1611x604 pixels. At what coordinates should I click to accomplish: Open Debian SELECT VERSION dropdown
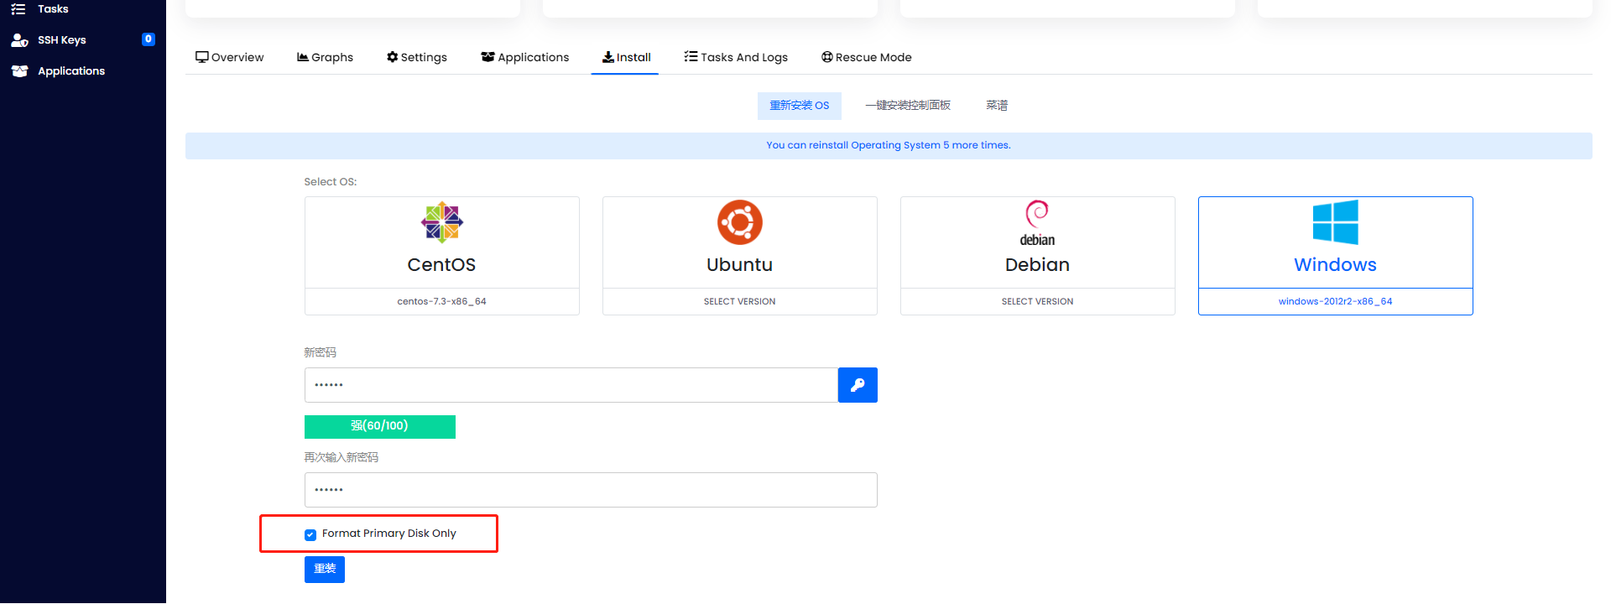pos(1038,302)
